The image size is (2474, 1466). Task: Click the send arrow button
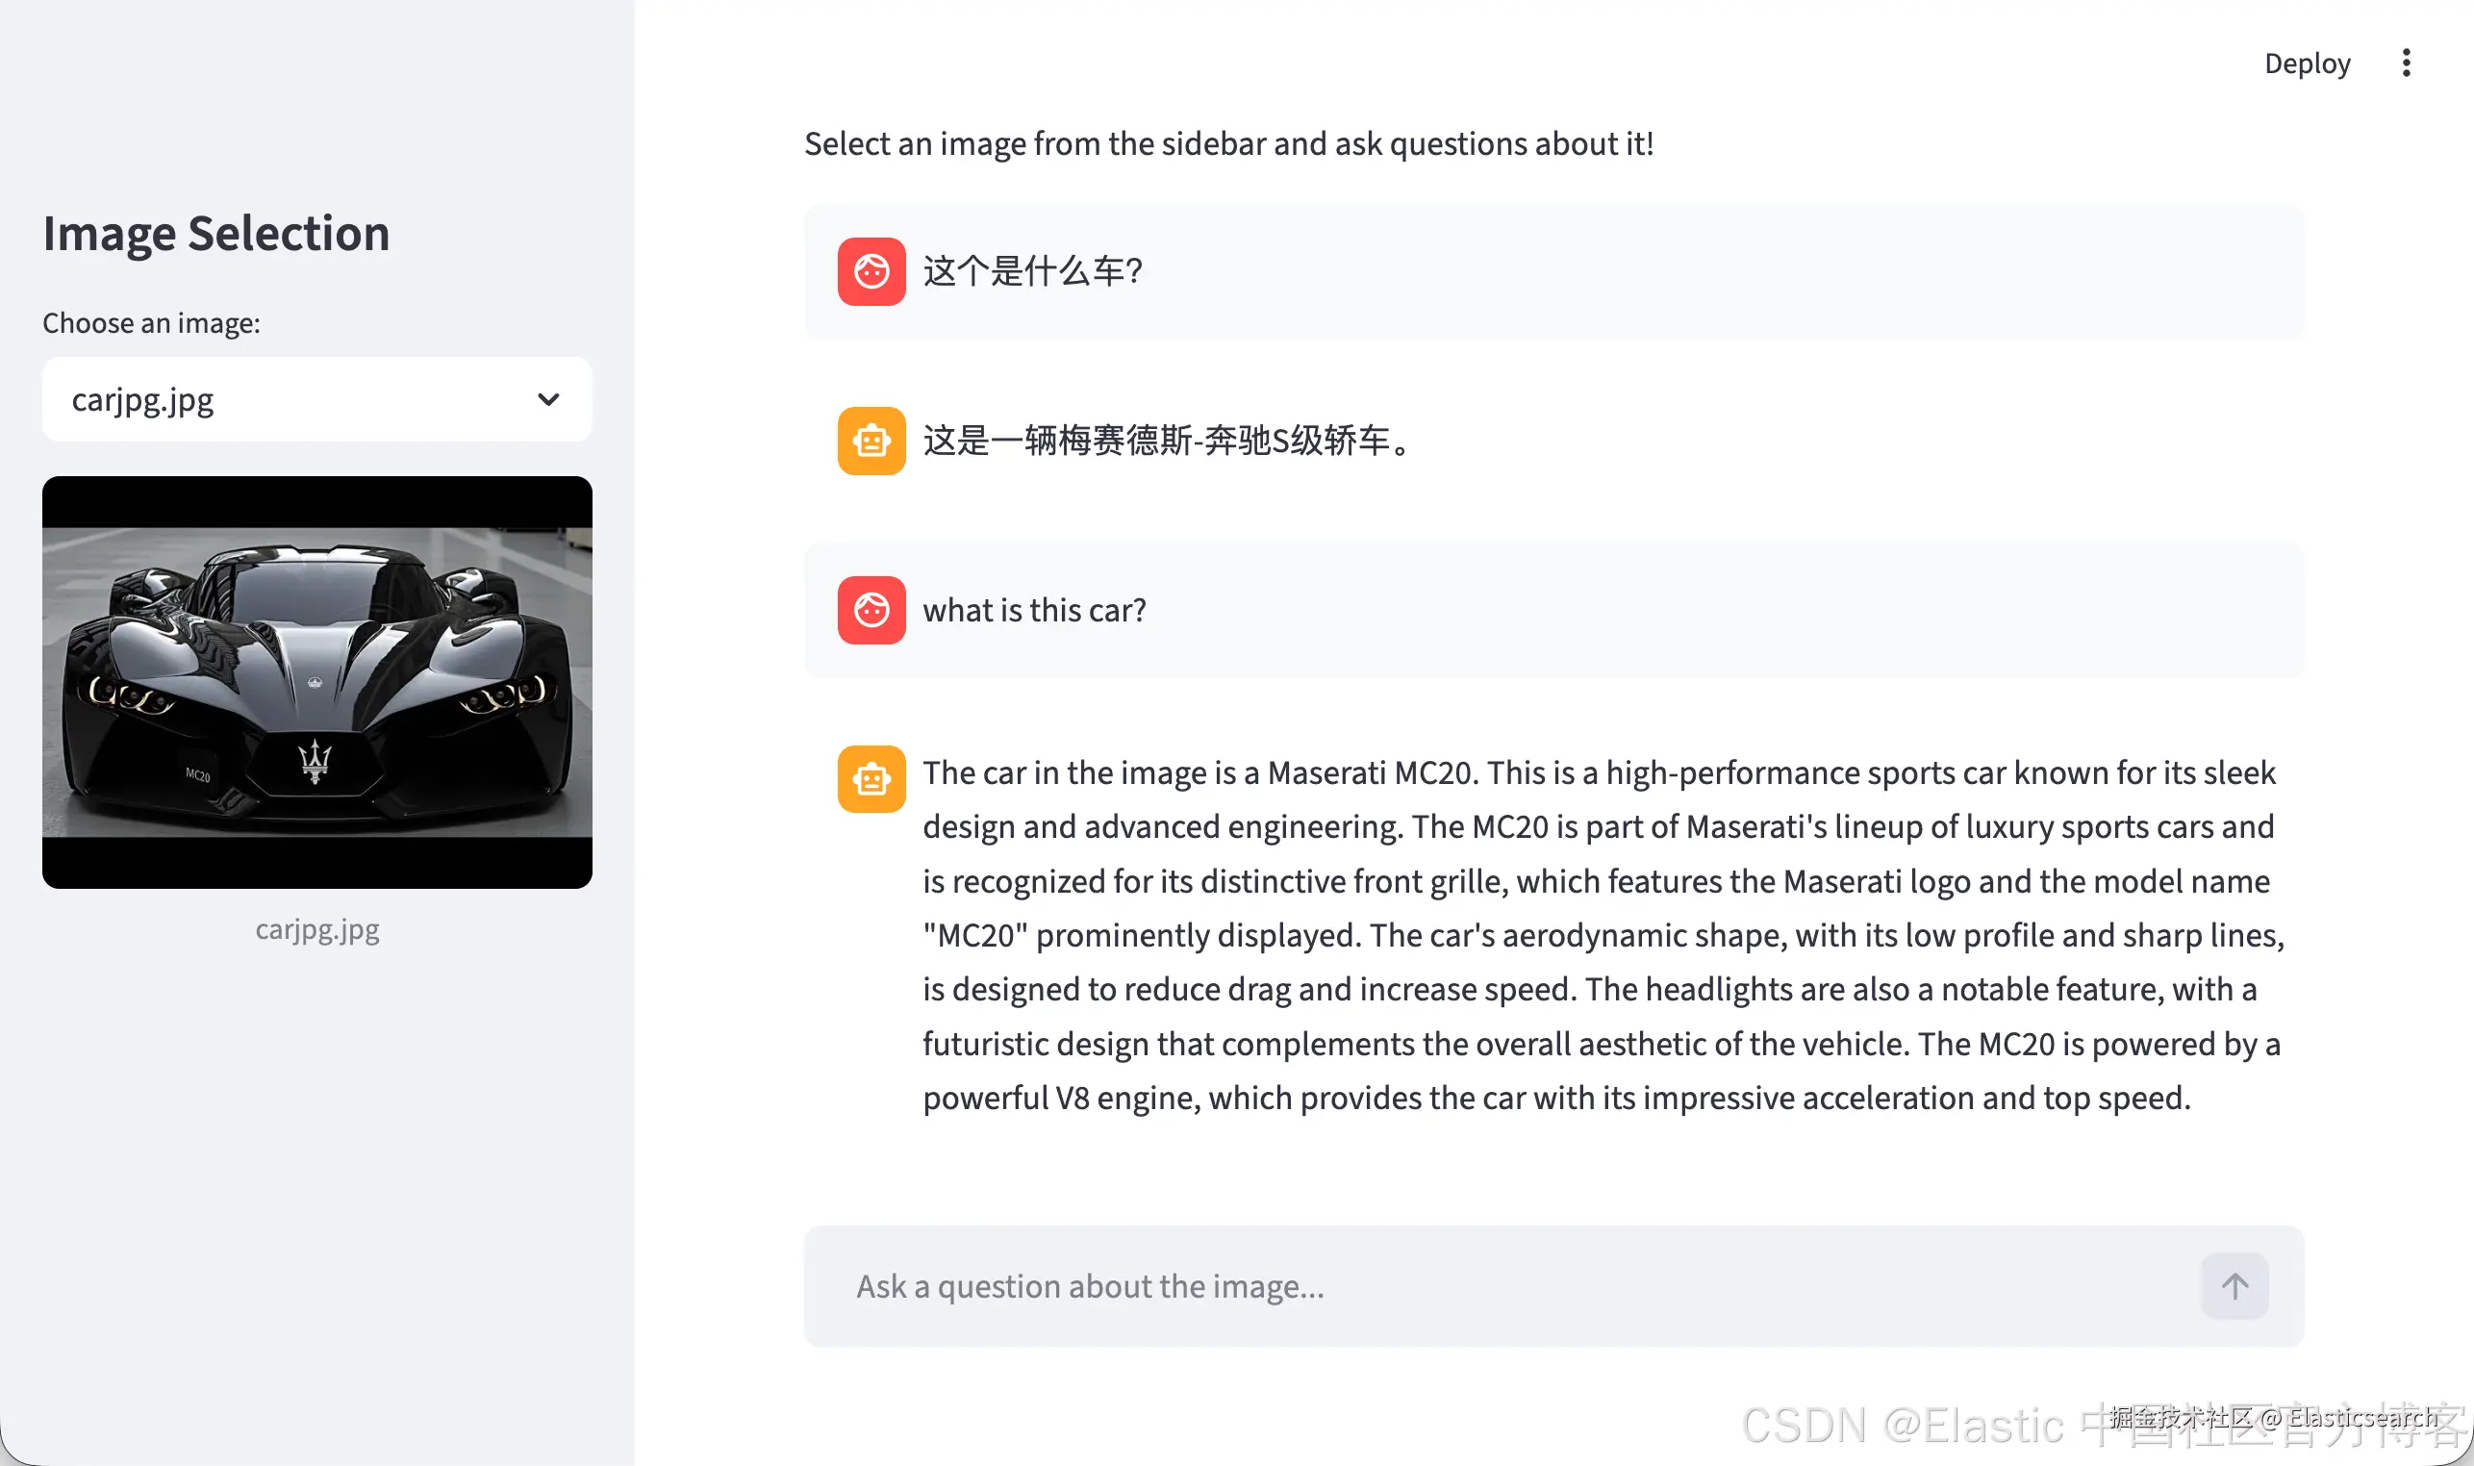[x=2234, y=1286]
